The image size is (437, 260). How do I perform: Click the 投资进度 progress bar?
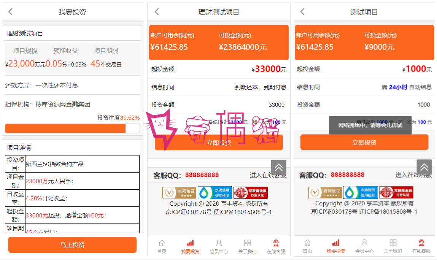pos(73,128)
